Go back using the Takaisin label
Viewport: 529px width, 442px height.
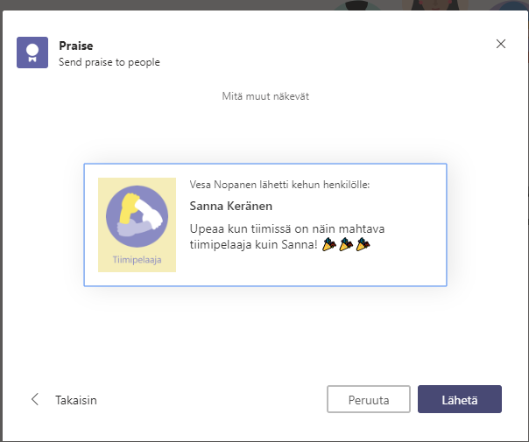coord(75,400)
